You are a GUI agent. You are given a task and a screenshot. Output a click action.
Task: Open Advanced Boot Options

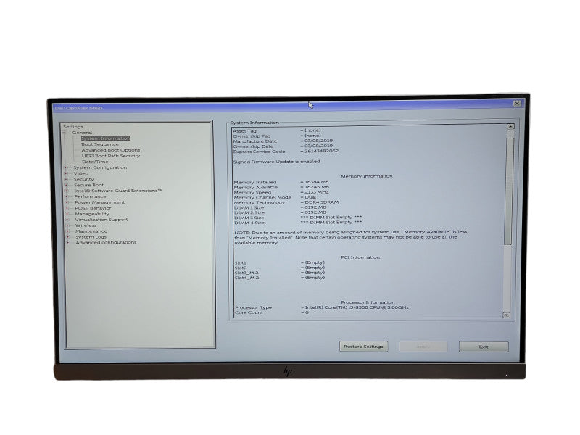pyautogui.click(x=111, y=150)
